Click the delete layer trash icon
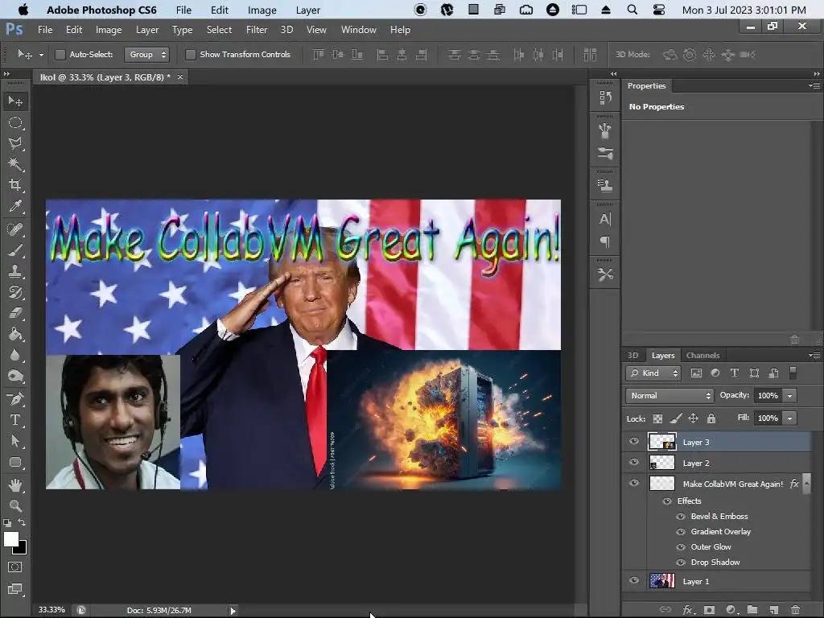The image size is (824, 618). point(795,610)
